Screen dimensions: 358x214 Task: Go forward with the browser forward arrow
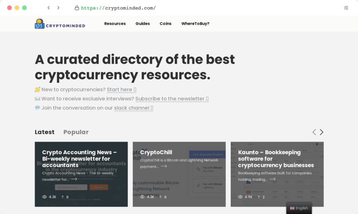tap(58, 8)
